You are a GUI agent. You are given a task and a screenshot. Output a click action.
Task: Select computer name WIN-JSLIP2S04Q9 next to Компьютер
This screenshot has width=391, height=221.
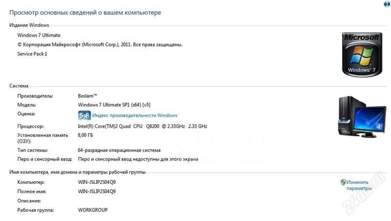tap(97, 182)
